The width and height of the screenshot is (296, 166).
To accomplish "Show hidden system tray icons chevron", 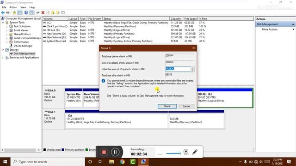I will [x=240, y=162].
